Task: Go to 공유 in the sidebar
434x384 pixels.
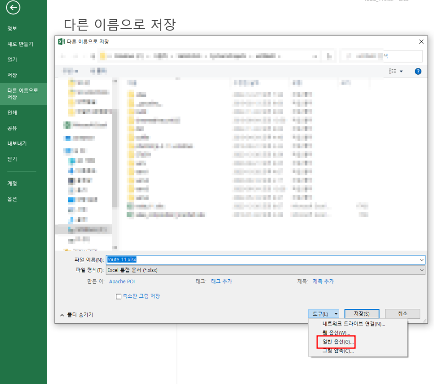Action: click(x=12, y=128)
